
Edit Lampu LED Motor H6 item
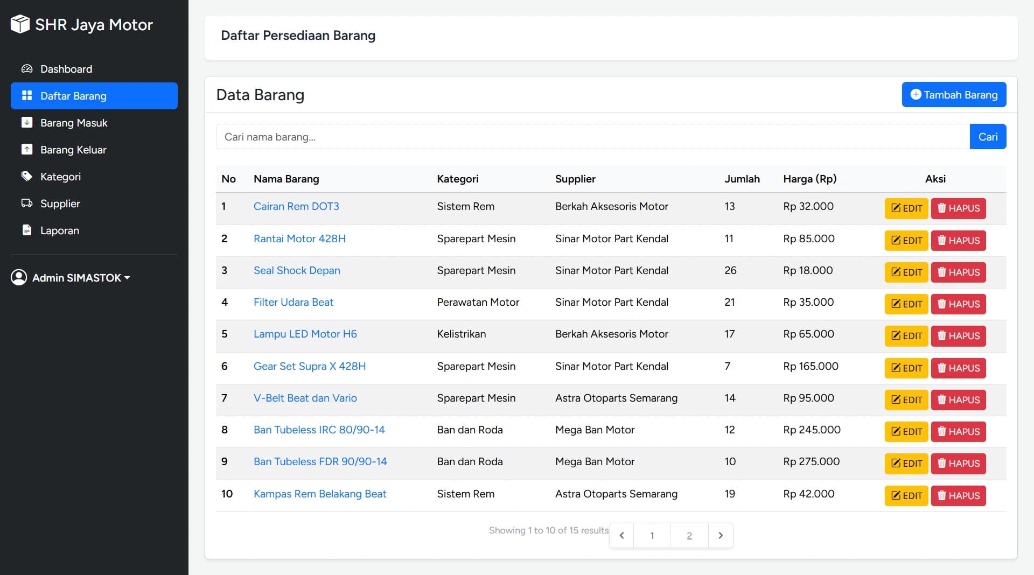906,336
